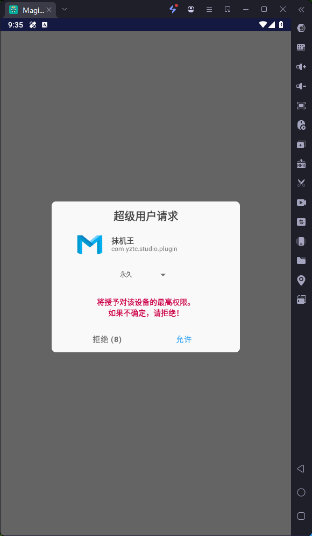Open emulator settings hexagon icon
Viewport: 312px width, 536px height.
(301, 28)
